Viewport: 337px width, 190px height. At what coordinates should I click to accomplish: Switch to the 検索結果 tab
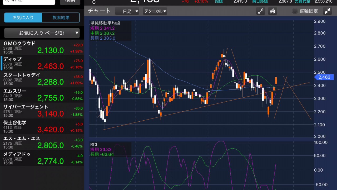tap(61, 18)
